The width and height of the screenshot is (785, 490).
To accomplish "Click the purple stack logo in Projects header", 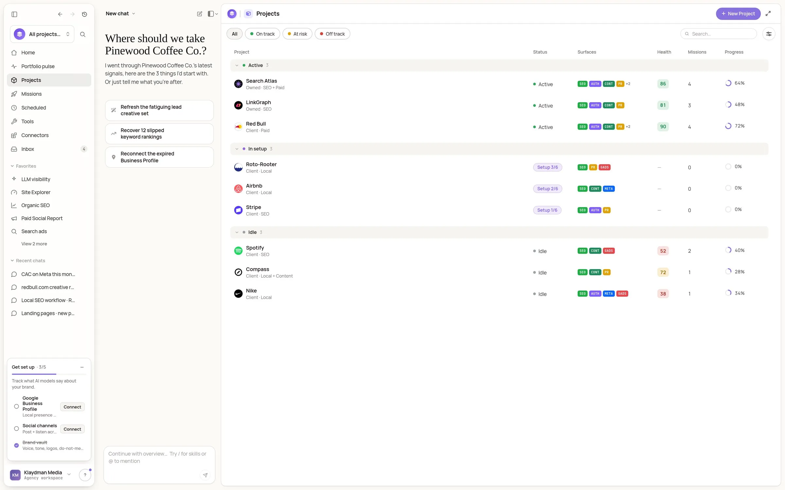I will click(232, 14).
